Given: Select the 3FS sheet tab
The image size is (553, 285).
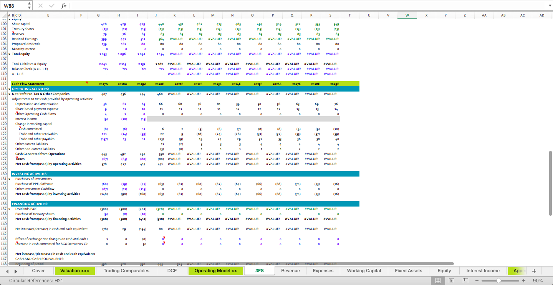Looking at the screenshot, I should coord(260,271).
